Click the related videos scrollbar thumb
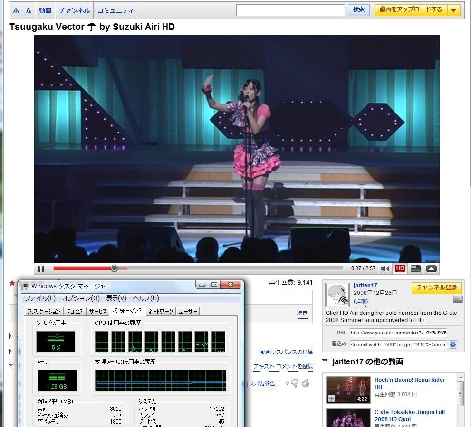 460,393
